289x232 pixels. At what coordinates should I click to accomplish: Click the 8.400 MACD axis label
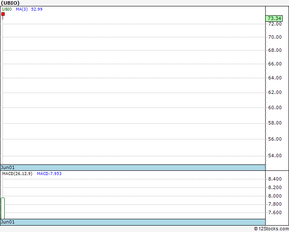tap(275, 179)
